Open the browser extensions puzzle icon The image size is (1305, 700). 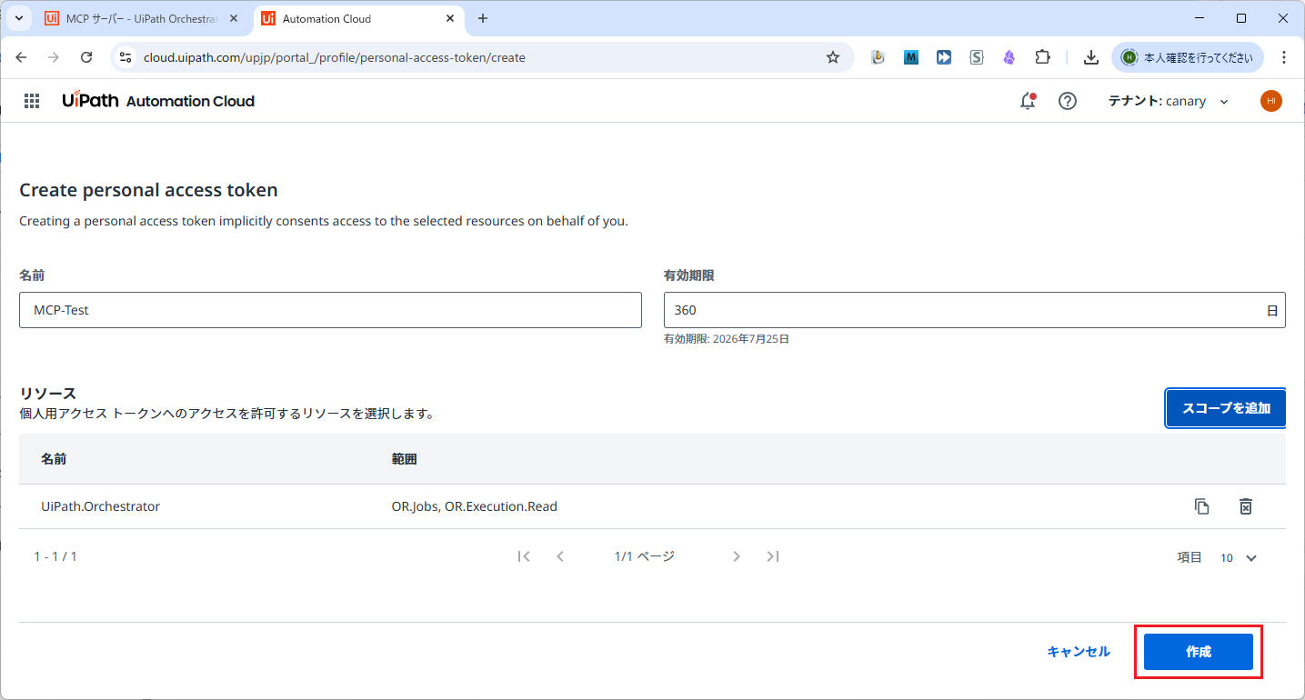pos(1043,57)
